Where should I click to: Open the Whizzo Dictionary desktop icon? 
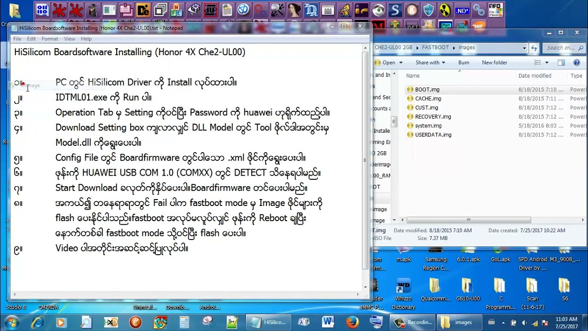coord(403,294)
